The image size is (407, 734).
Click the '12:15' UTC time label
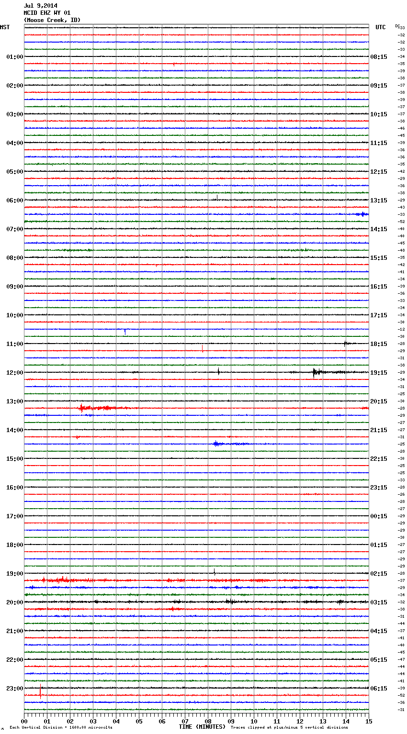pyautogui.click(x=379, y=172)
